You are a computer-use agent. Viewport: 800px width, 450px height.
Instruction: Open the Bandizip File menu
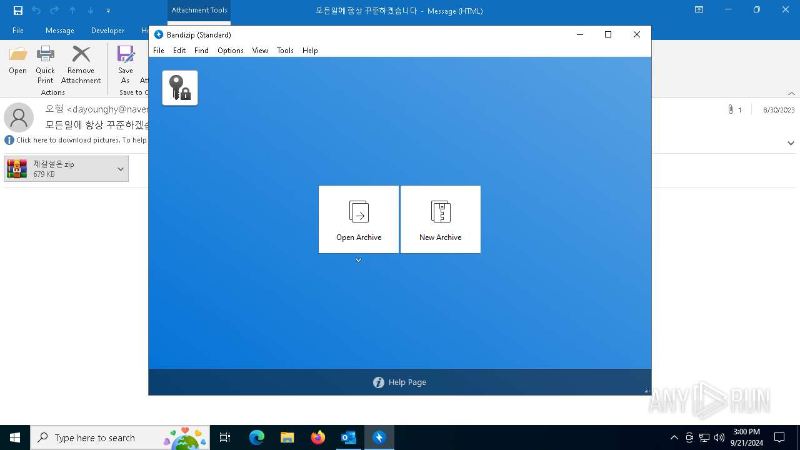159,51
